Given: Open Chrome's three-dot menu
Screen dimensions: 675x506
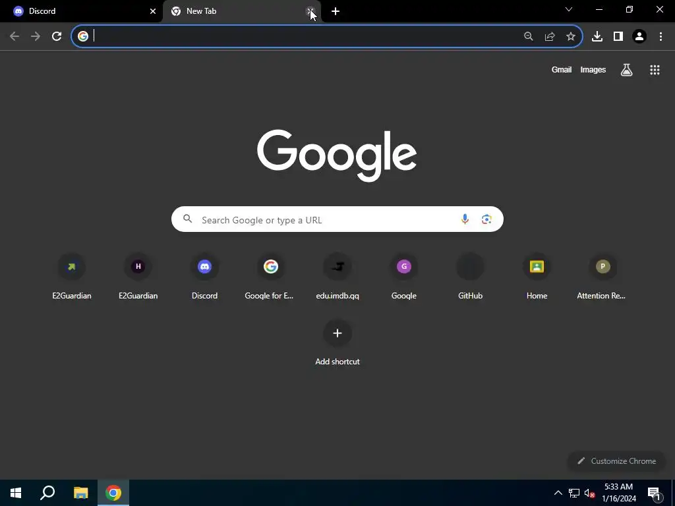Looking at the screenshot, I should click(660, 36).
